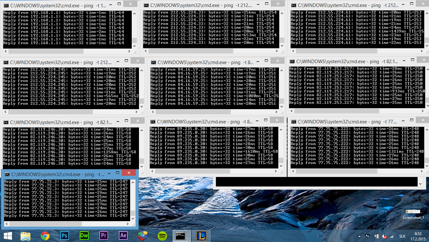429x242 pixels.
Task: Launch Premiere Pro from the taskbar
Action: [103, 236]
